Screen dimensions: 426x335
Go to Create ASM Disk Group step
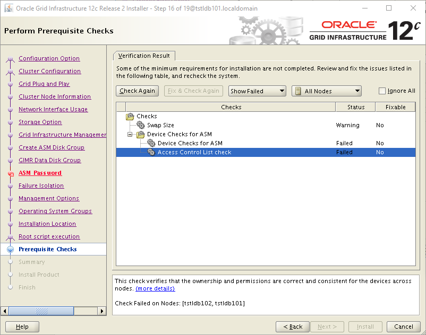point(52,147)
